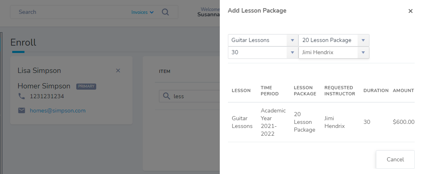Open the homes@simpson.com email link
Viewport: 422px width, 174px height.
(57, 110)
